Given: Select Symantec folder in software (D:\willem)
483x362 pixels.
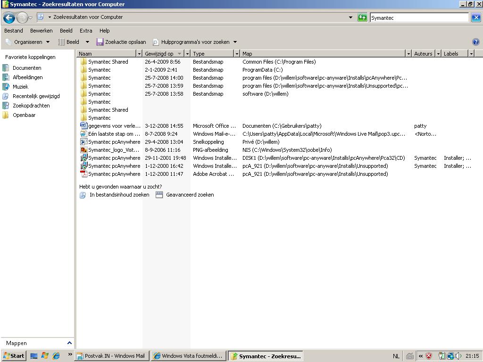Looking at the screenshot, I should (99, 94).
